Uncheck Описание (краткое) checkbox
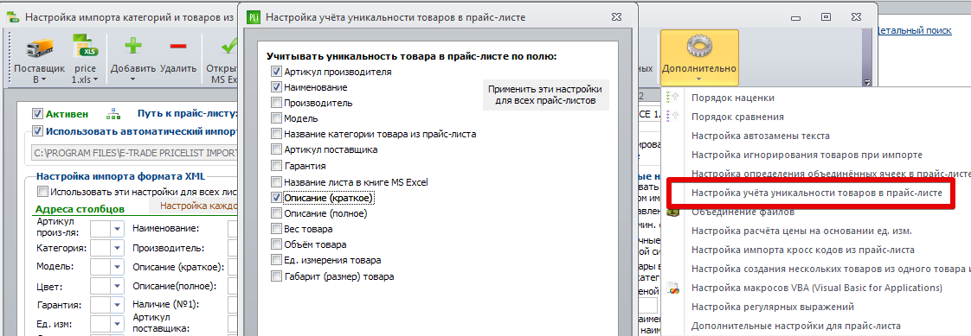 (x=276, y=198)
